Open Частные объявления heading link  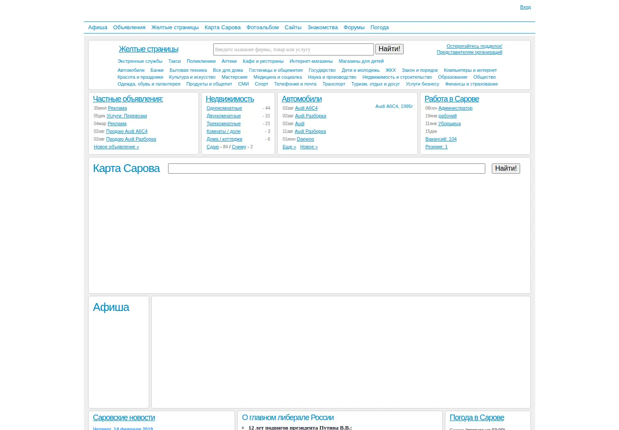[x=128, y=99]
